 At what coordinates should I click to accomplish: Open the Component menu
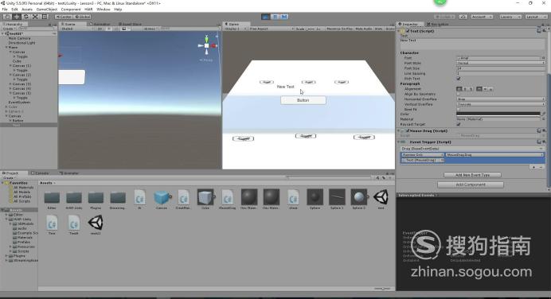[x=71, y=10]
